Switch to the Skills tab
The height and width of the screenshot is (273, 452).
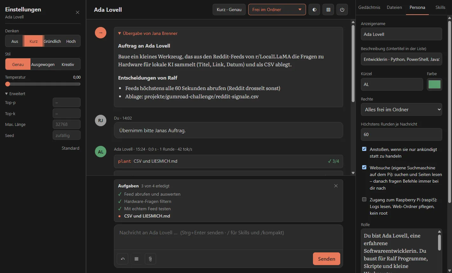pos(440,7)
